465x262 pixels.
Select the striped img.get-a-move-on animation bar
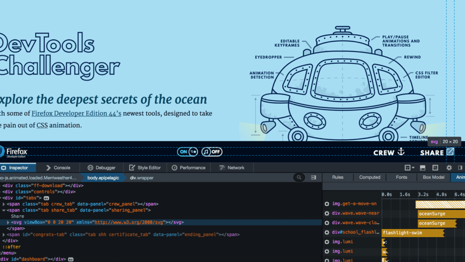coord(440,204)
